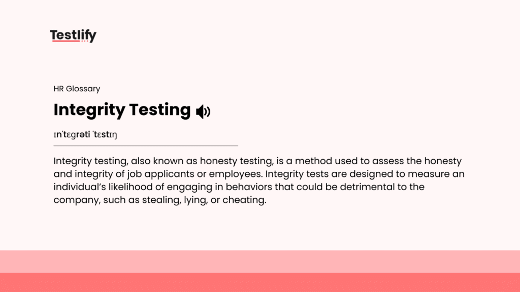
Task: Click the red underline beneath Testlify logo
Action: click(66, 41)
